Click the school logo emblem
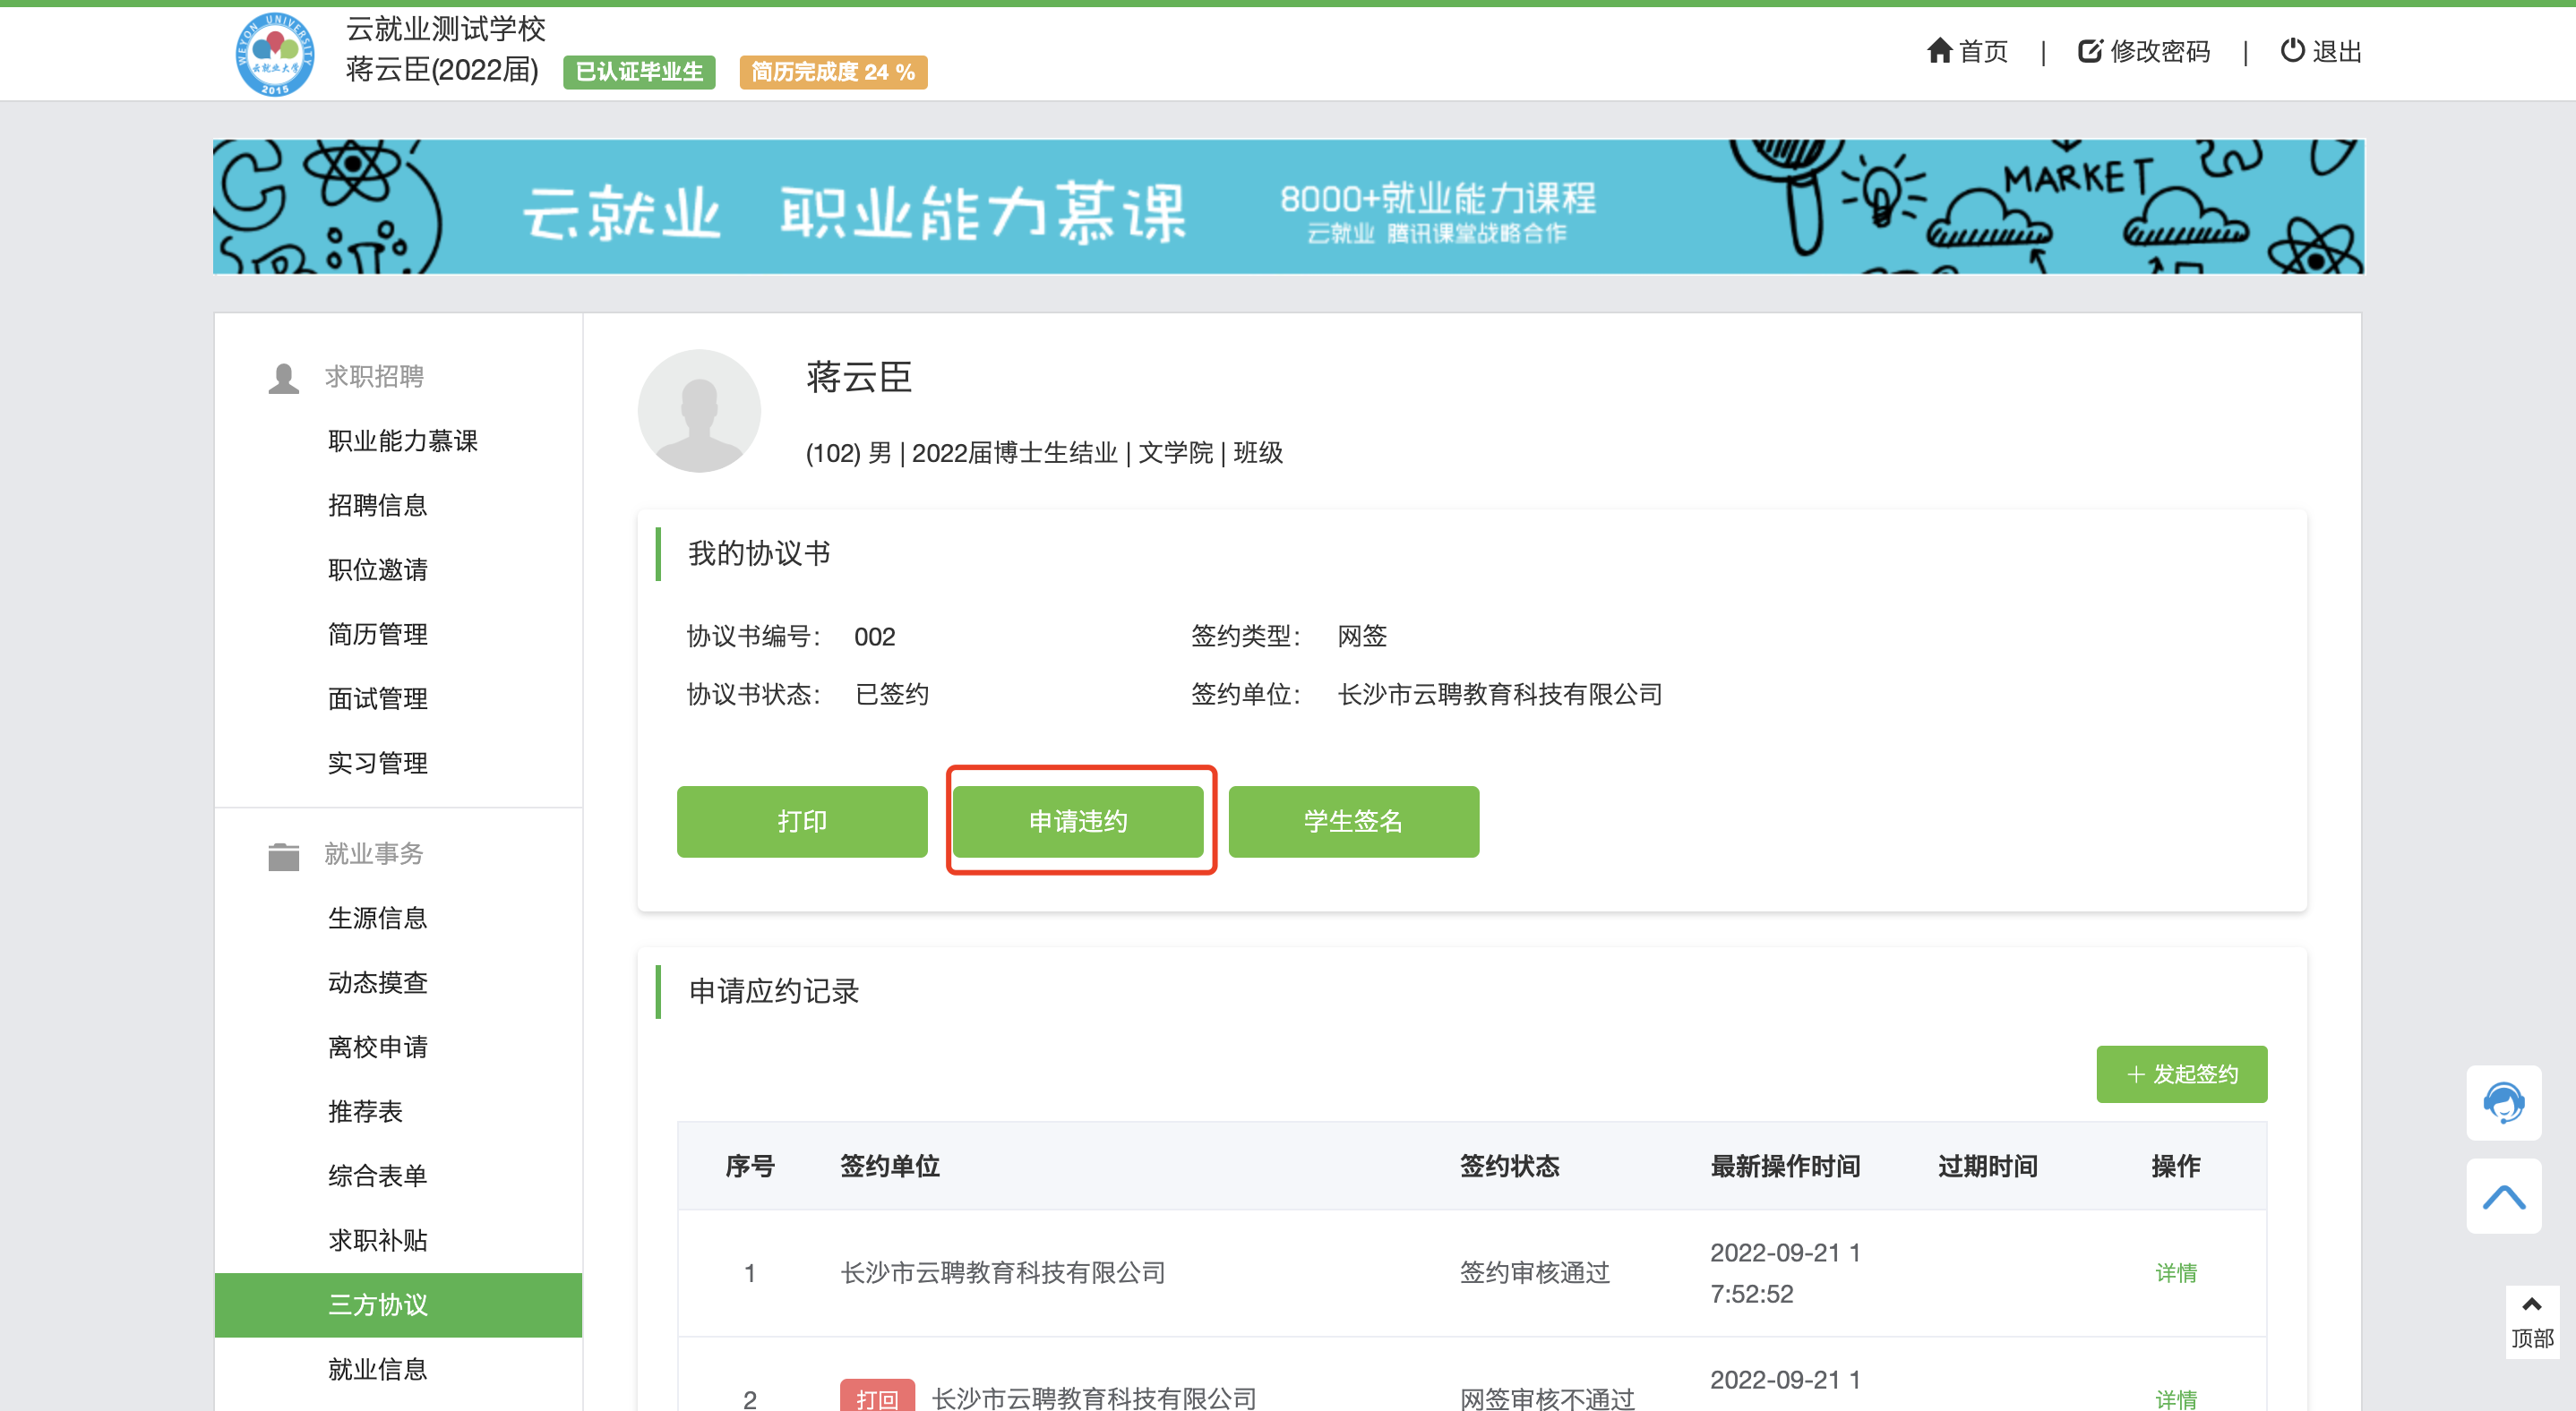2576x1411 pixels. pos(275,54)
